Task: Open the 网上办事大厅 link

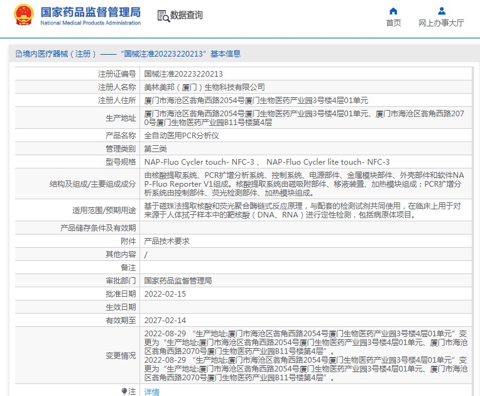Action: click(x=442, y=23)
